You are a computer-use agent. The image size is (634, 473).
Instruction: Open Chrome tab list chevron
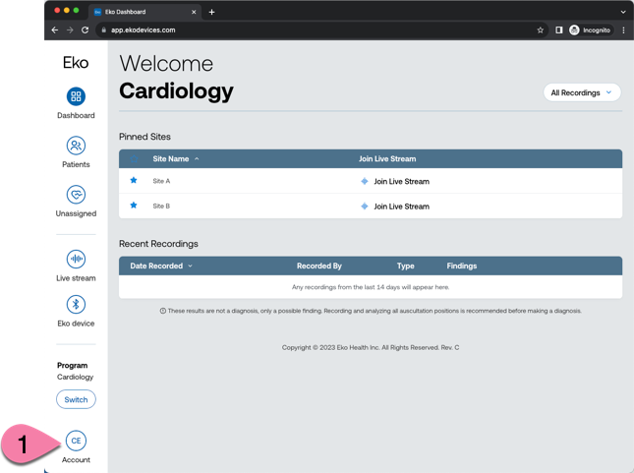click(x=623, y=12)
